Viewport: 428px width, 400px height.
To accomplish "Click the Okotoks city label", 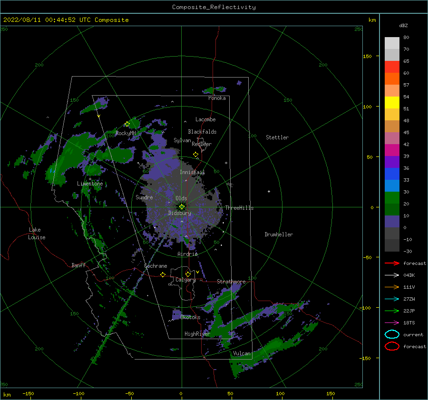I will coord(190,317).
